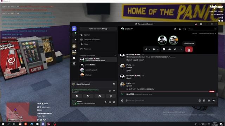Open more options three dots in call

(x=181, y=49)
